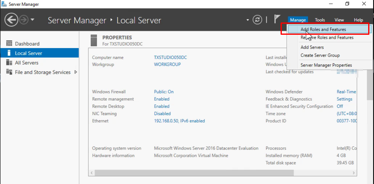
Task: Click Microsoft Windows Server 2016 Datacenter Evaluation text
Action: click(x=206, y=148)
